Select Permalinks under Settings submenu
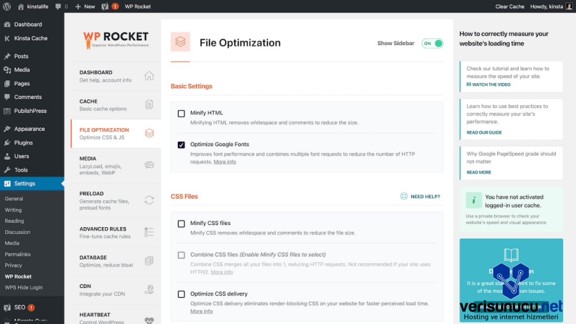This screenshot has height=324, width=576. pyautogui.click(x=17, y=254)
